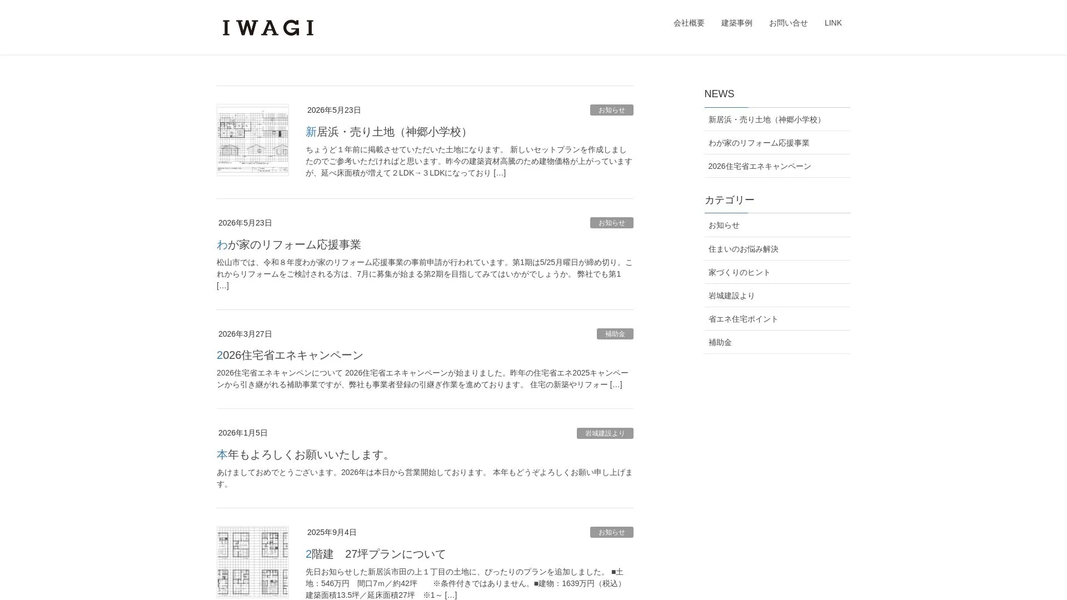
Task: Click the date 2026年3月27日
Action: click(x=245, y=334)
